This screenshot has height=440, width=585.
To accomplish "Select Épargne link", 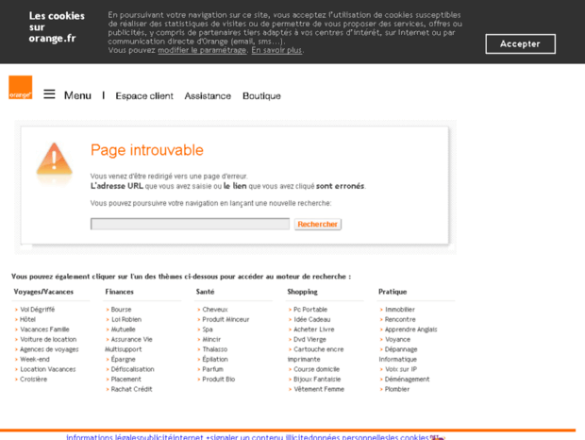I will click(123, 360).
